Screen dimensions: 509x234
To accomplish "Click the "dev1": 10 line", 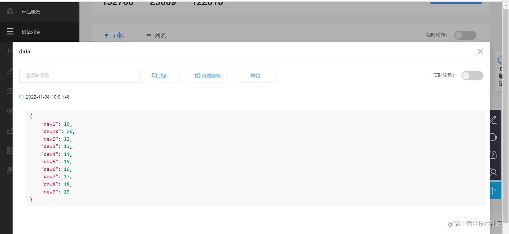I will click(57, 124).
